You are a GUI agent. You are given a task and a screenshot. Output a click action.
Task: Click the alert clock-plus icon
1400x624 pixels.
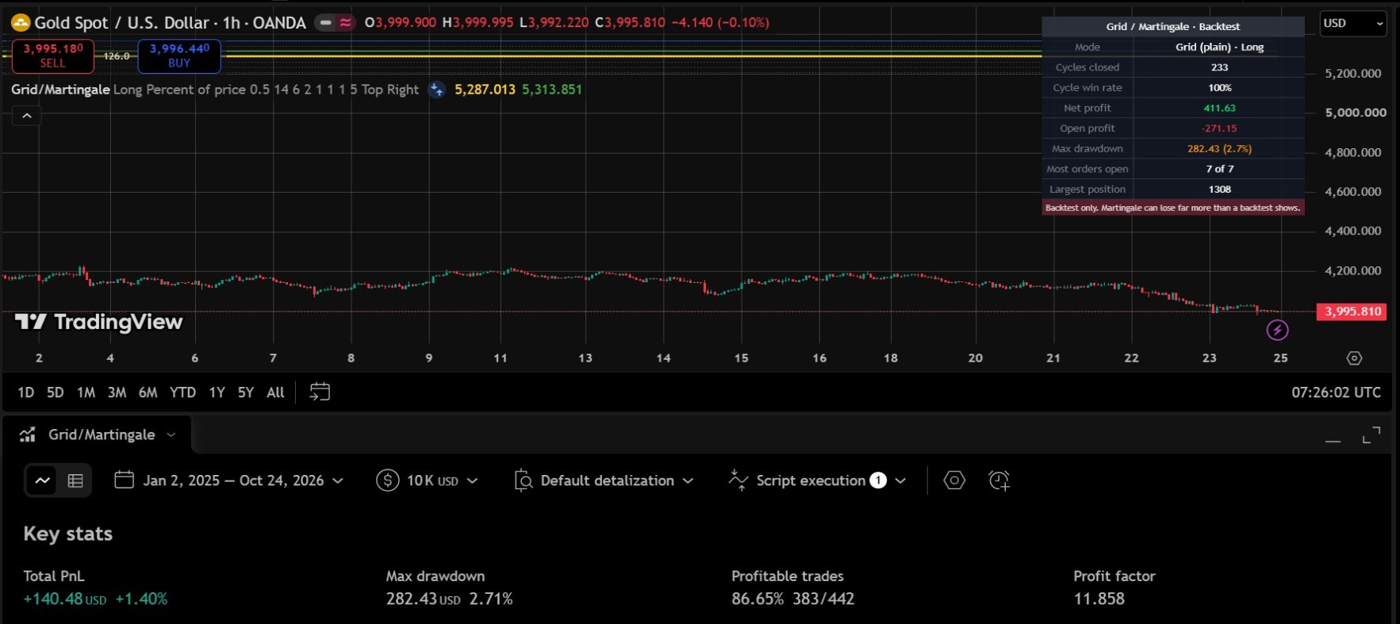pyautogui.click(x=999, y=480)
